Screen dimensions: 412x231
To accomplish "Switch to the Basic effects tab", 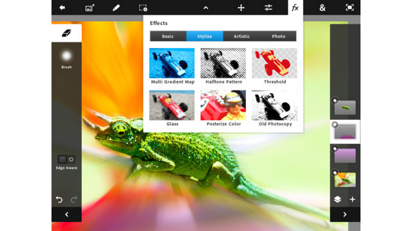I will click(x=168, y=36).
